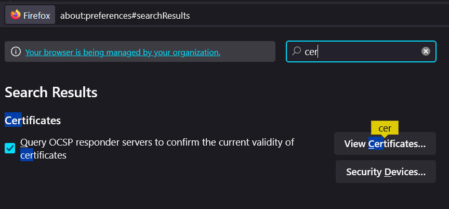This screenshot has height=209, width=449.
Task: Open the Security Devices dialog
Action: click(x=386, y=172)
